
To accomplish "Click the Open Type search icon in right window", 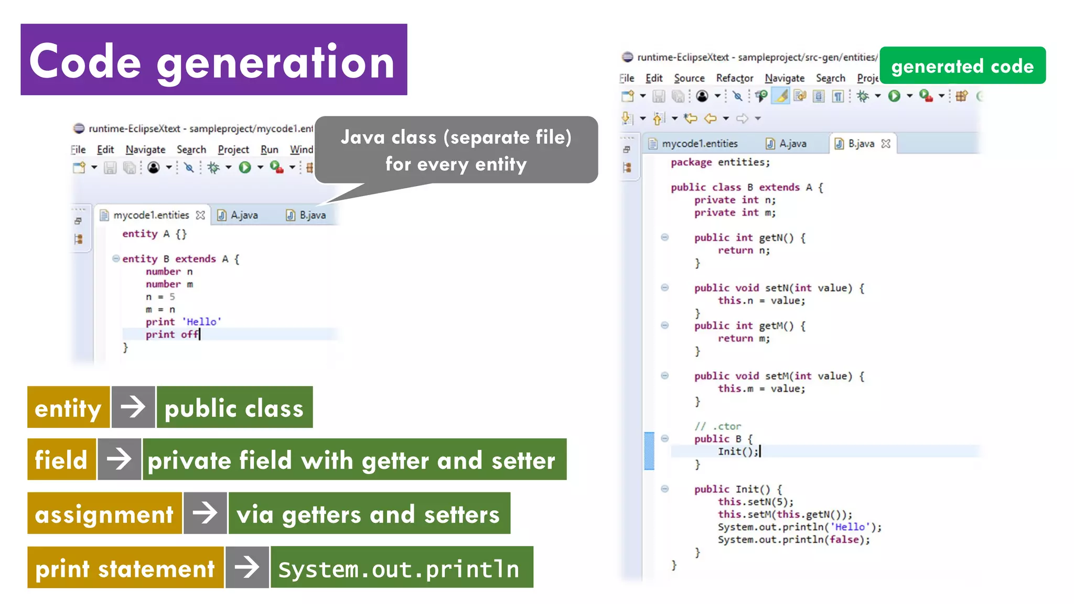I will click(761, 96).
